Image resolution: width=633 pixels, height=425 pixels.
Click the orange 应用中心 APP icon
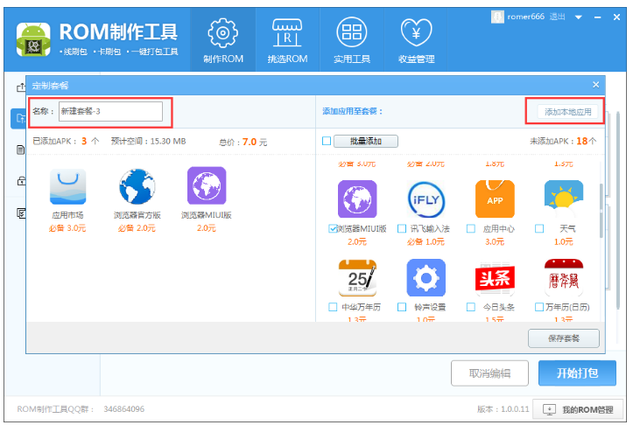pos(495,199)
